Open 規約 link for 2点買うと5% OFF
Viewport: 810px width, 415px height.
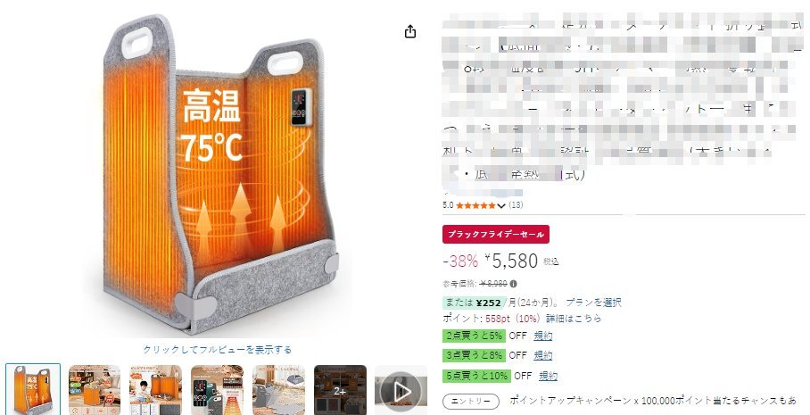point(543,336)
